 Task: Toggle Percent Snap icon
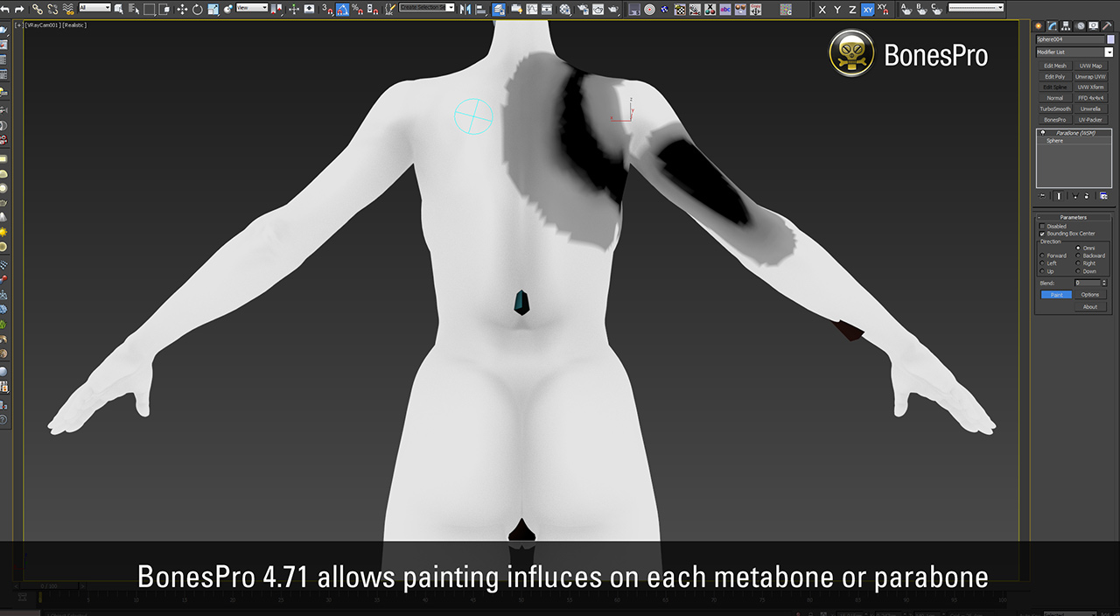click(357, 9)
